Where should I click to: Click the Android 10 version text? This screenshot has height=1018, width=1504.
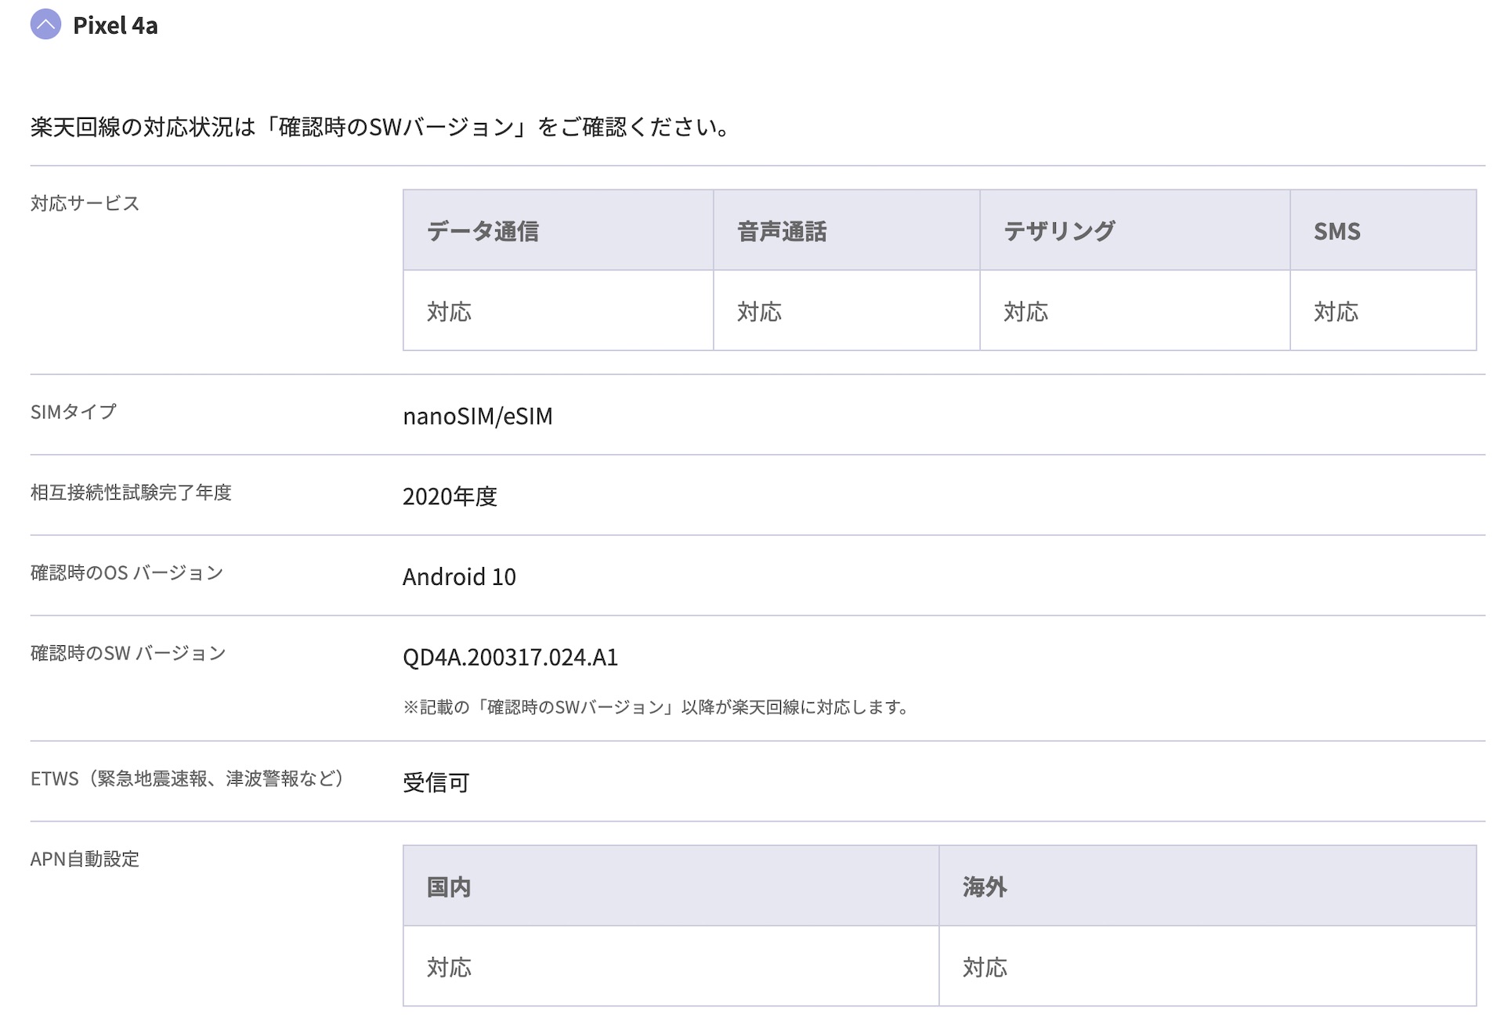[x=459, y=576]
